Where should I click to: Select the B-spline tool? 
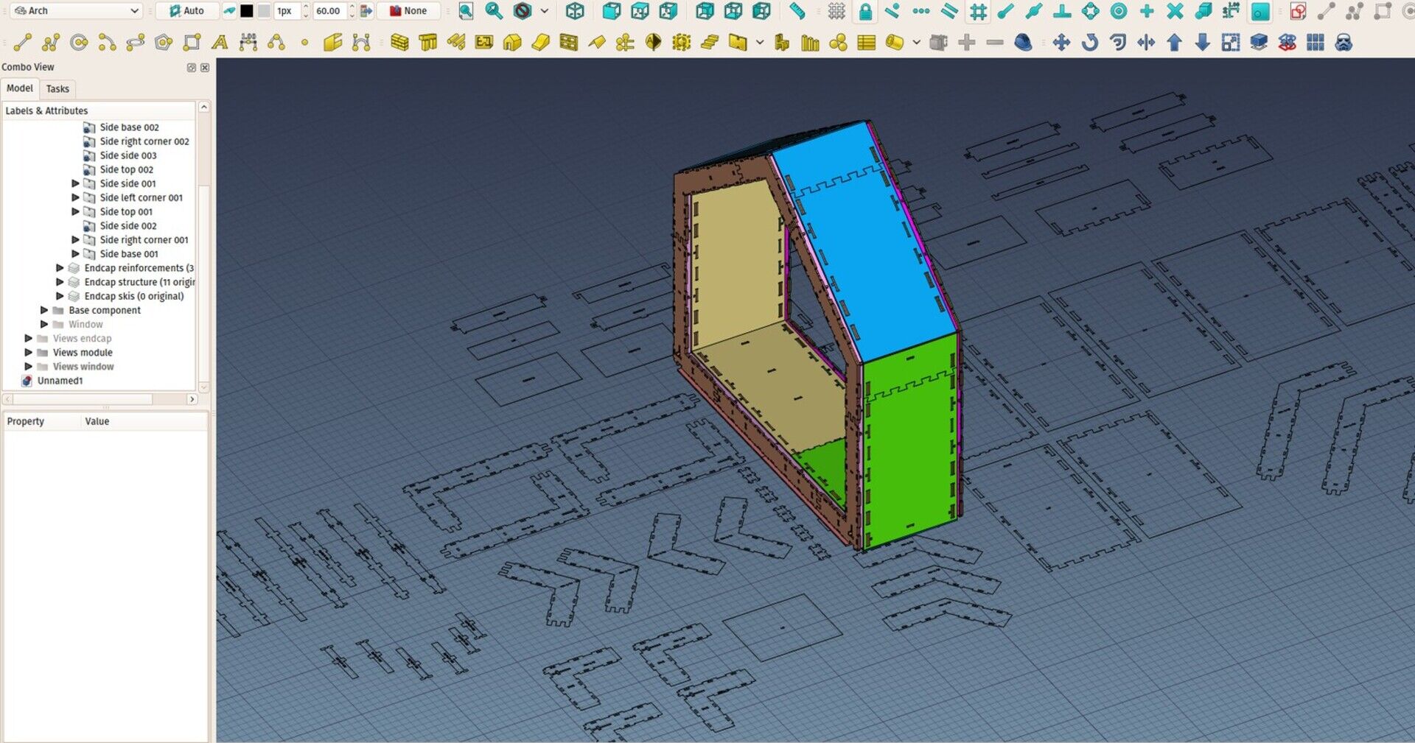point(276,43)
